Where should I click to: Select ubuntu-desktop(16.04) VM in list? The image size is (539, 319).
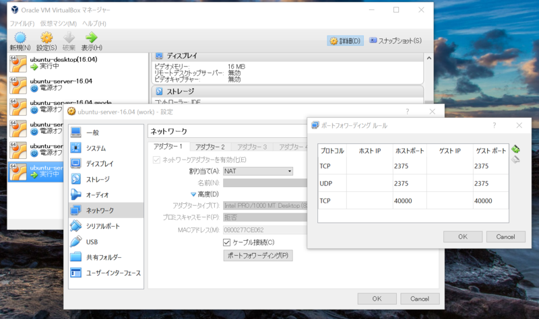click(x=78, y=63)
